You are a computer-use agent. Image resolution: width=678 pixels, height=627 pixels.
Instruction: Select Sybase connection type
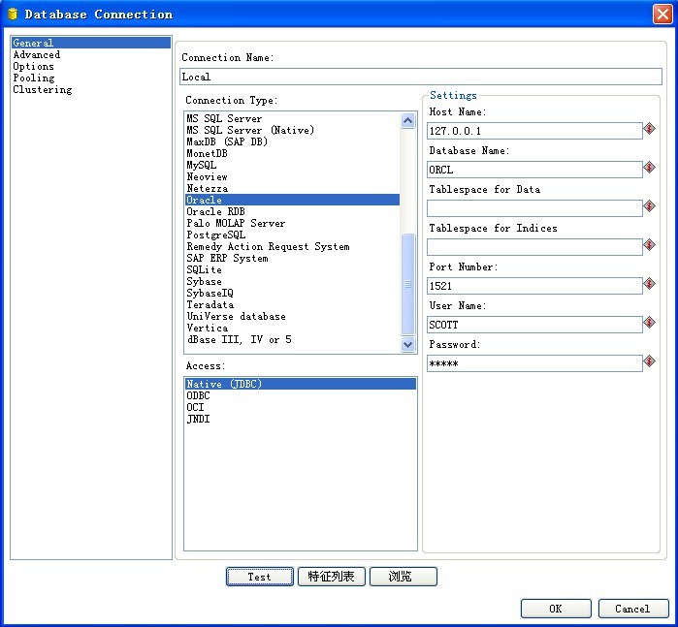coord(292,281)
